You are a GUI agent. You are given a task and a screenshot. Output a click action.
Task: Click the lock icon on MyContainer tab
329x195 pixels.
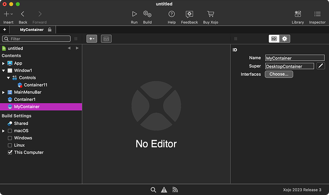tap(50, 30)
